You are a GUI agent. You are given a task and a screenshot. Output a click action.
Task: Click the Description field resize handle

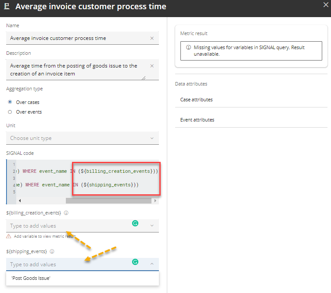tap(144, 78)
